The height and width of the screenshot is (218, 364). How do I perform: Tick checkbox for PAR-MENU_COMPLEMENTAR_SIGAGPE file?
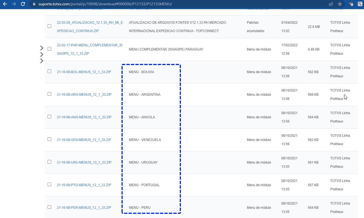[50, 49]
